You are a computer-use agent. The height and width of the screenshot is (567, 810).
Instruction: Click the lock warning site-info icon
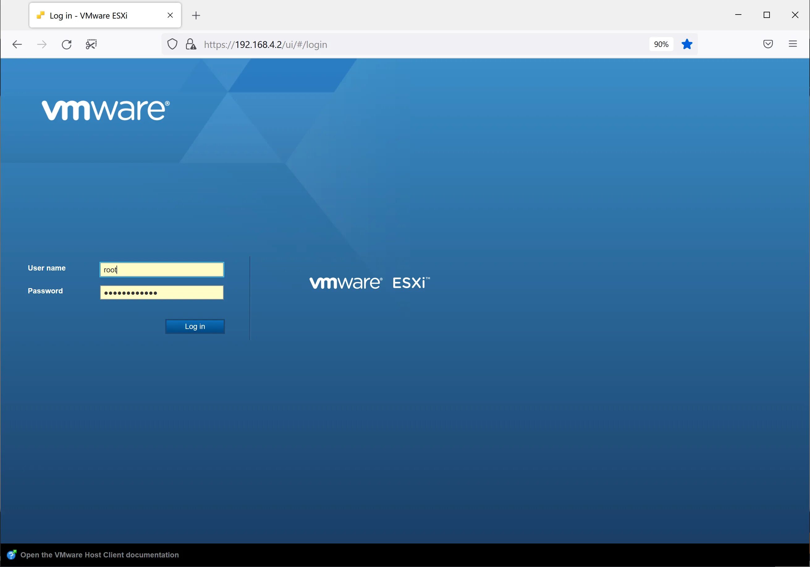[x=191, y=45]
